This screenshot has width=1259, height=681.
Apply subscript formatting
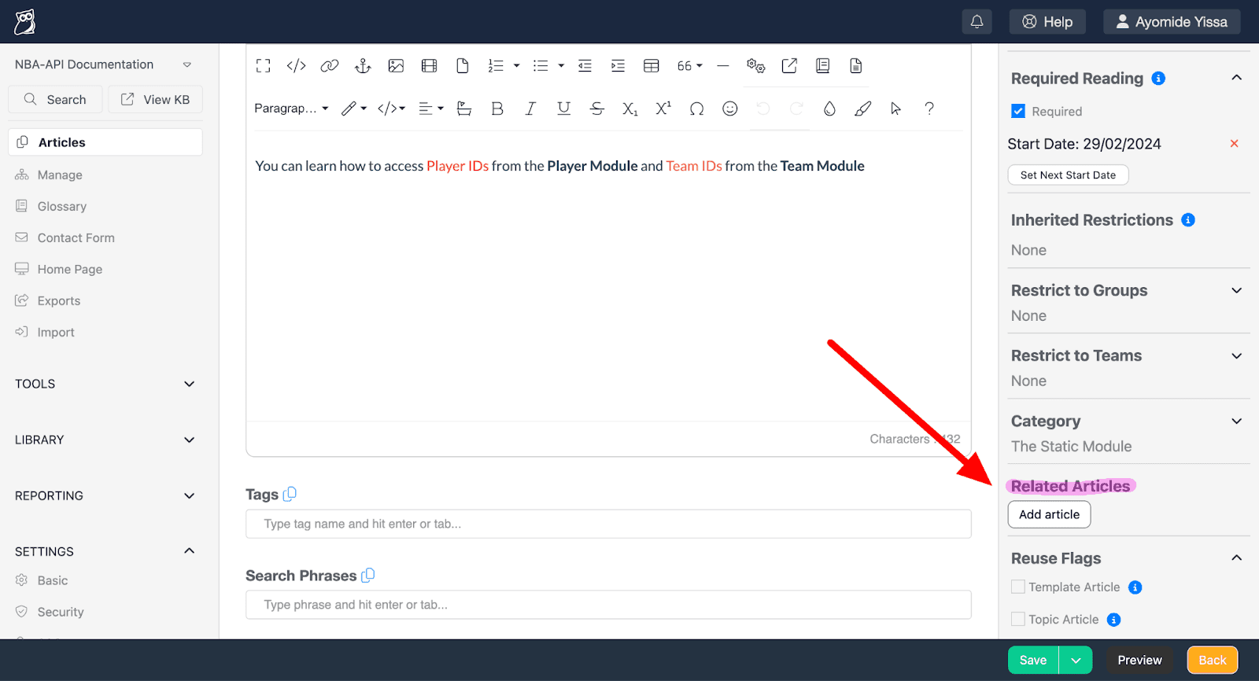[x=630, y=109]
